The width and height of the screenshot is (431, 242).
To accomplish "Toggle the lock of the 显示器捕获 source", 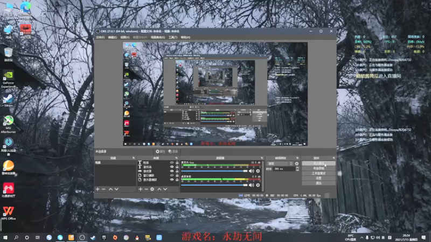I will point(177,180).
